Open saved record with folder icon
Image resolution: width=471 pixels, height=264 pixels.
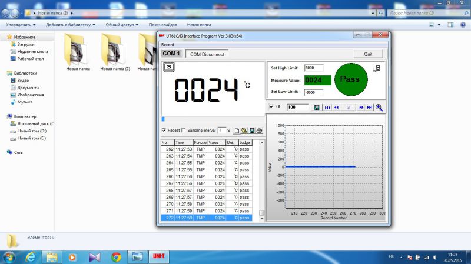pyautogui.click(x=244, y=131)
